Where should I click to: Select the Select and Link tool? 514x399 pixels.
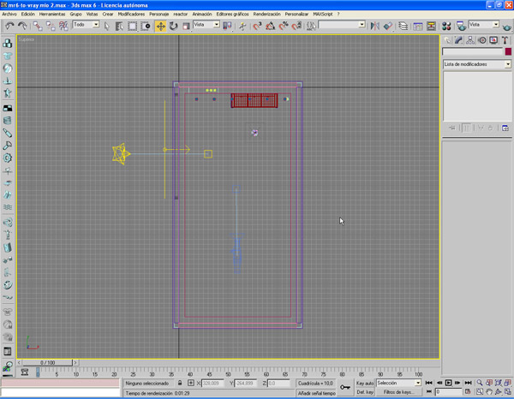38,26
